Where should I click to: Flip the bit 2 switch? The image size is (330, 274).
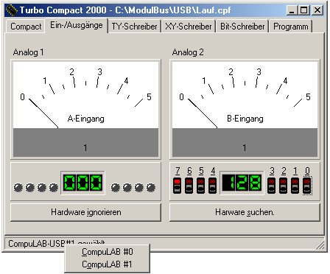coord(283,186)
